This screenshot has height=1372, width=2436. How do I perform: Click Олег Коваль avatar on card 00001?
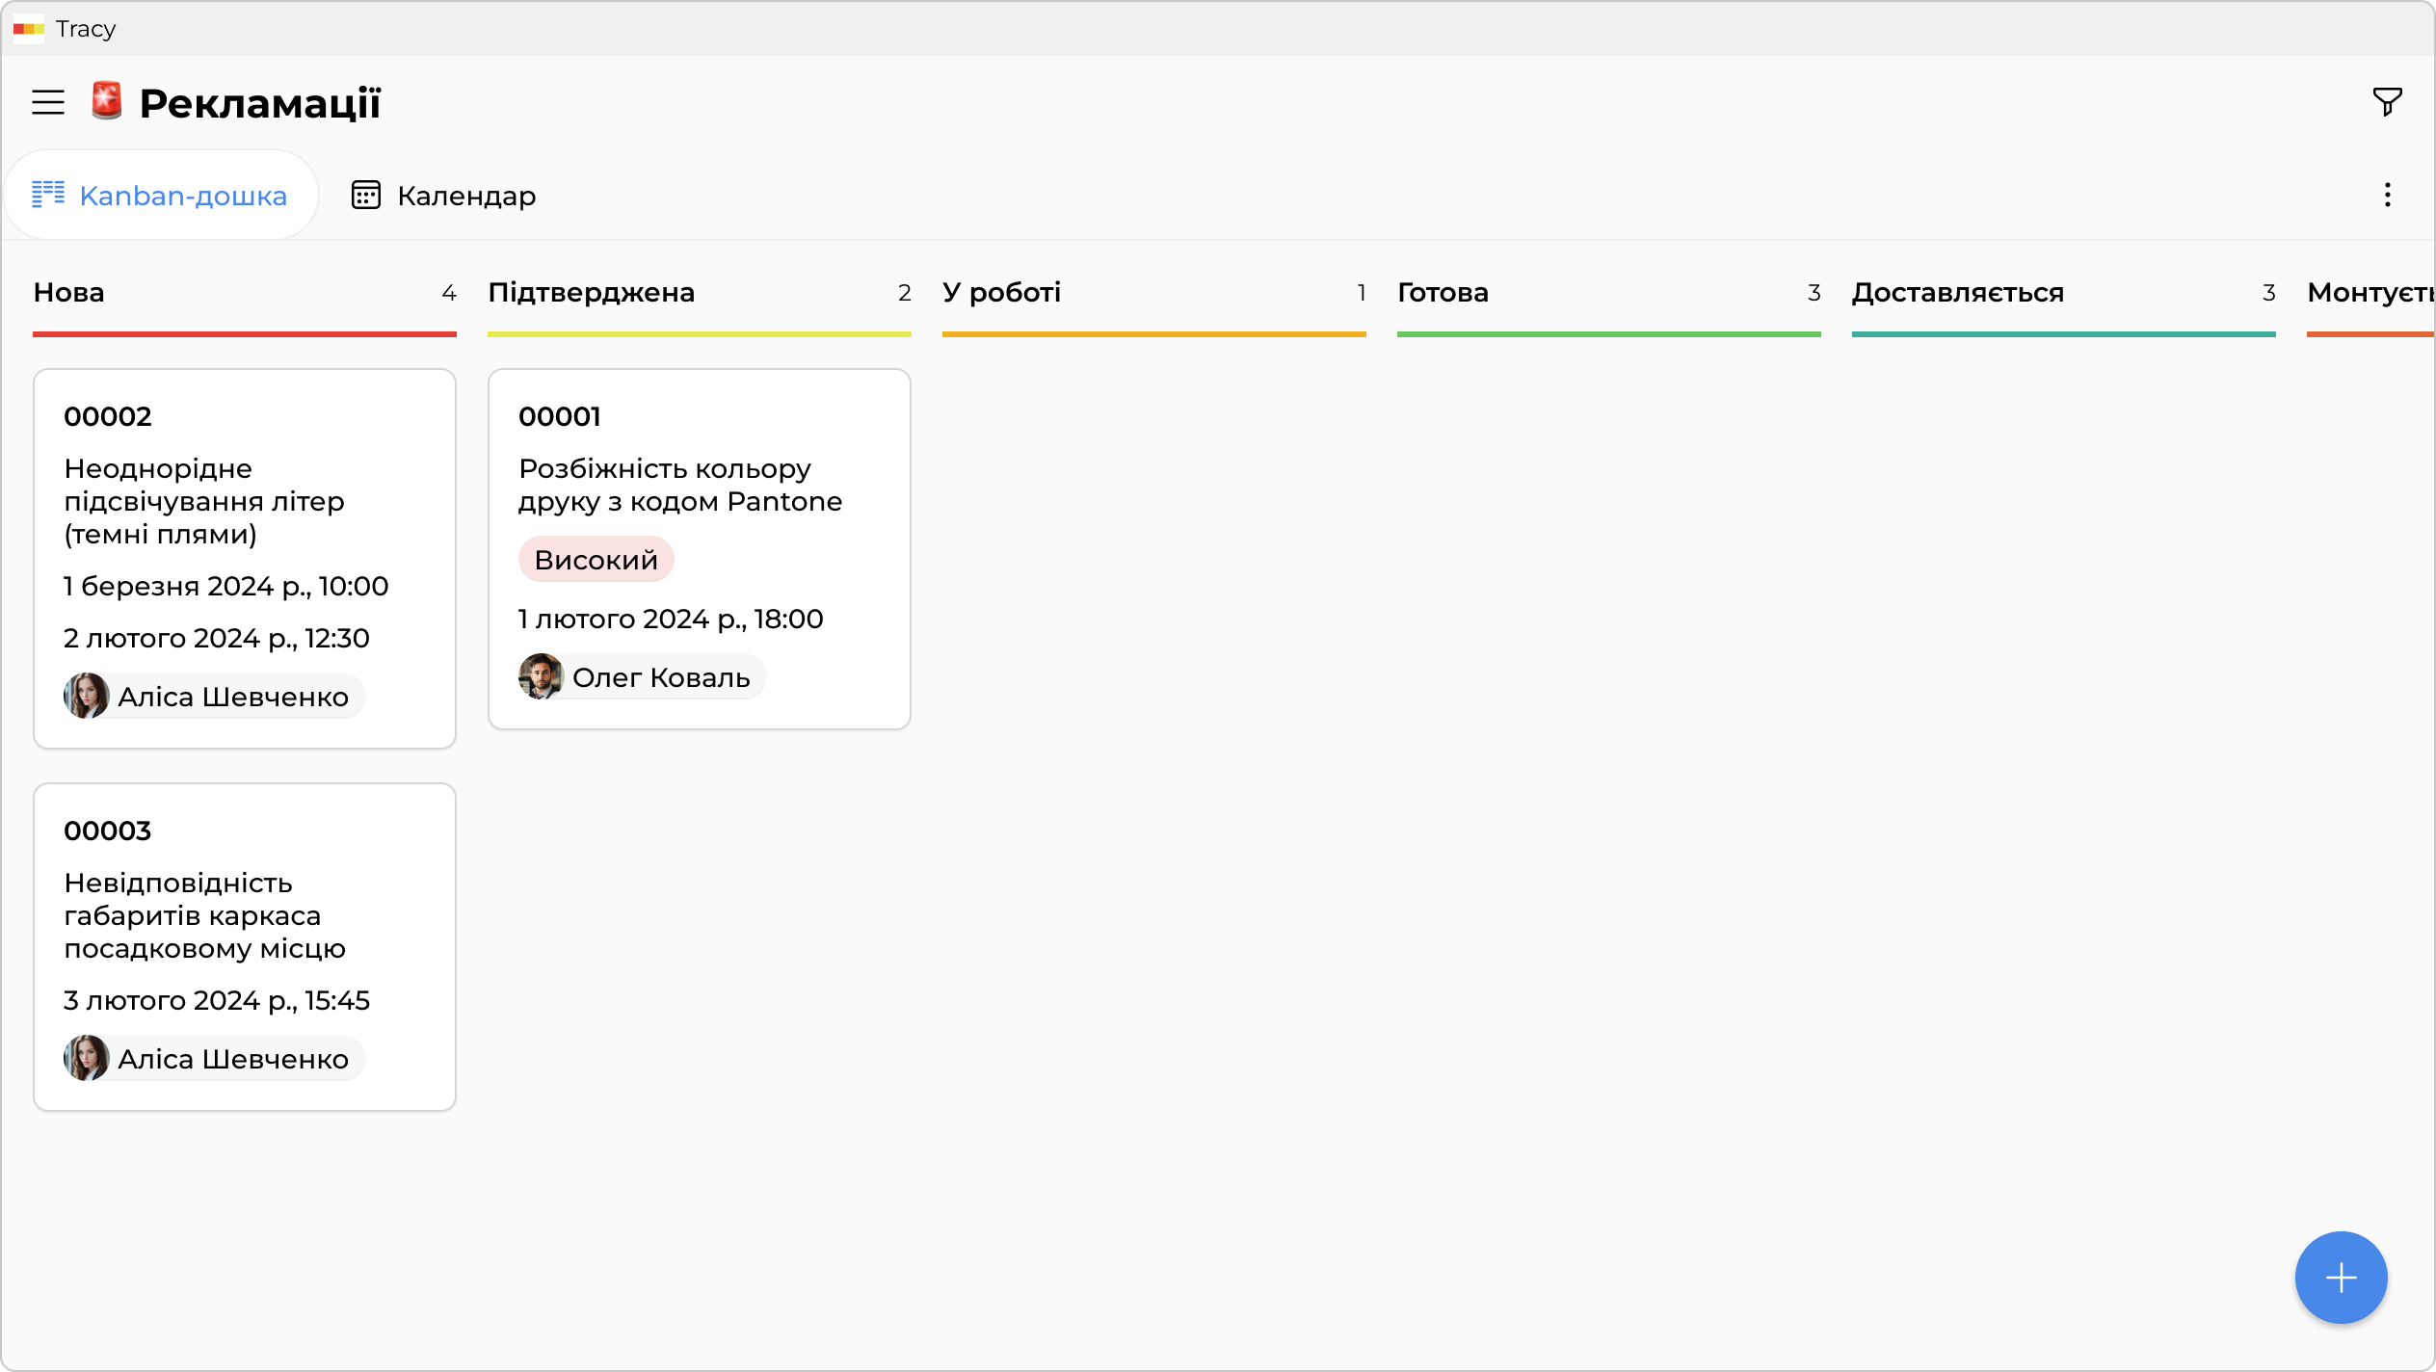[x=541, y=676]
